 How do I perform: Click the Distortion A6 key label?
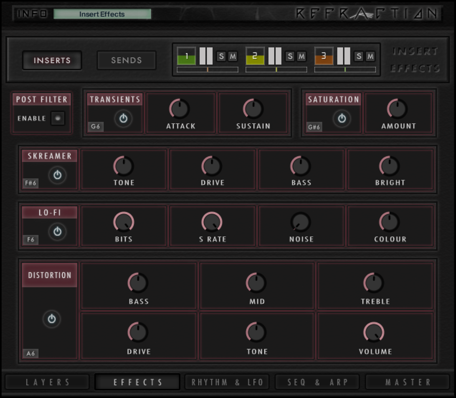point(30,353)
